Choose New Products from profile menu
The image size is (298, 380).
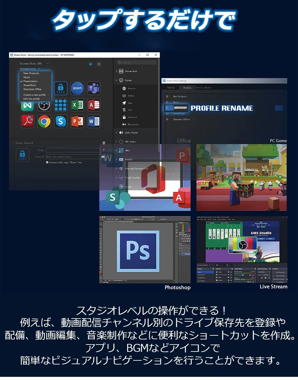[31, 73]
